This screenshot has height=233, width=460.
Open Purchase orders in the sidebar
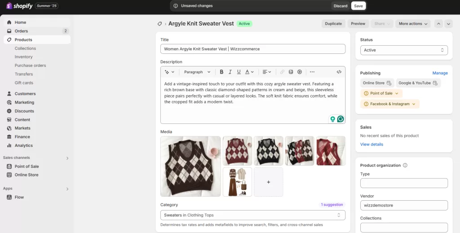(30, 66)
